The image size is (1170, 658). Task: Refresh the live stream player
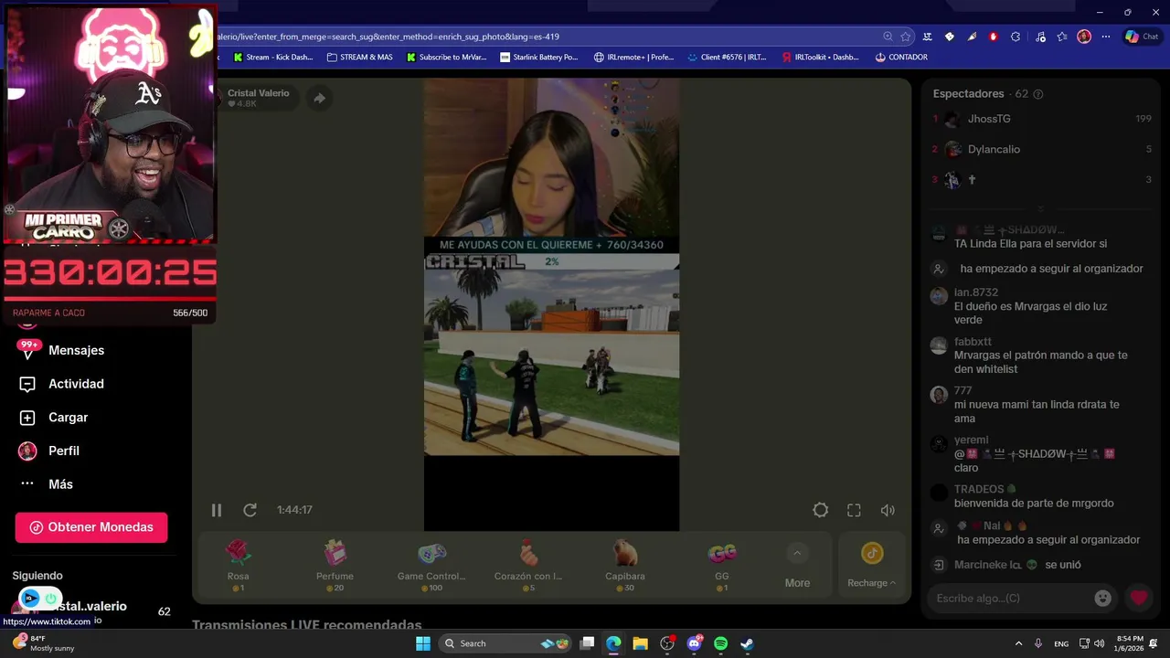pos(250,510)
